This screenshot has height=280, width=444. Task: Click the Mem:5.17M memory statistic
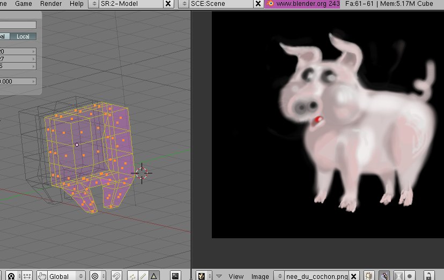398,4
